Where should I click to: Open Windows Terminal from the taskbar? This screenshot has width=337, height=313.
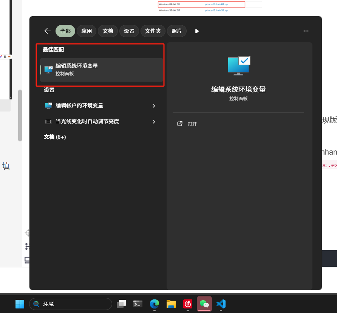coord(138,304)
